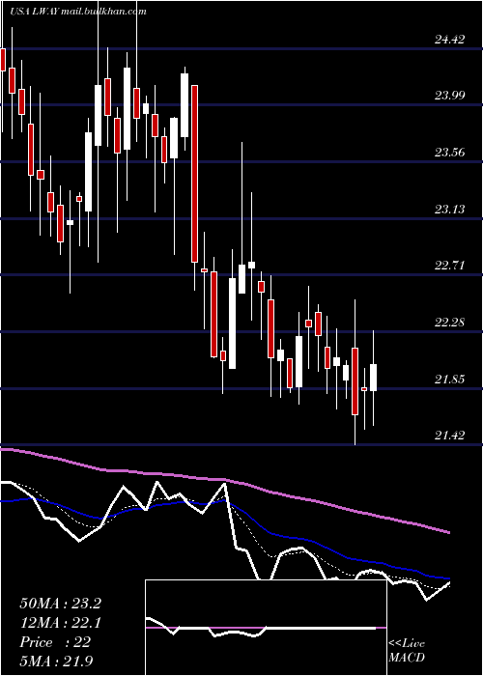Image resolution: width=483 pixels, height=676 pixels.
Task: Click the 23.56 price axis label
Action: pyautogui.click(x=449, y=153)
